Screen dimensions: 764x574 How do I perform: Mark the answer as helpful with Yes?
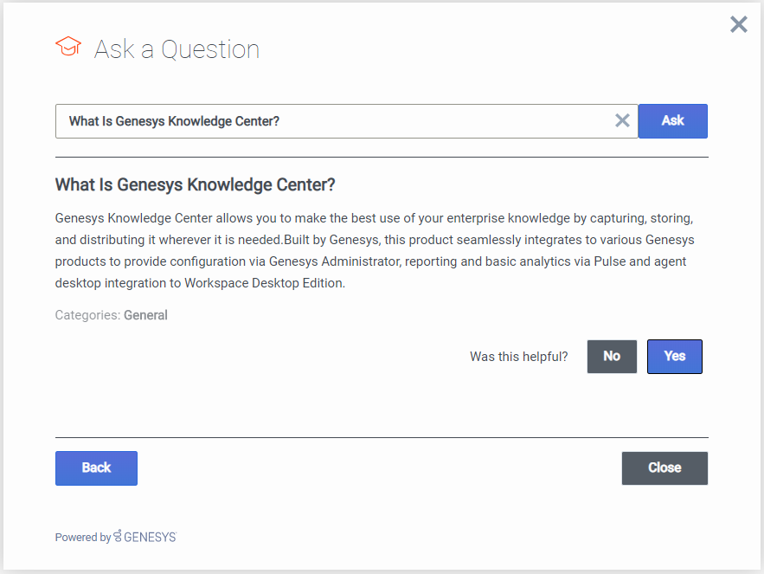coord(674,356)
